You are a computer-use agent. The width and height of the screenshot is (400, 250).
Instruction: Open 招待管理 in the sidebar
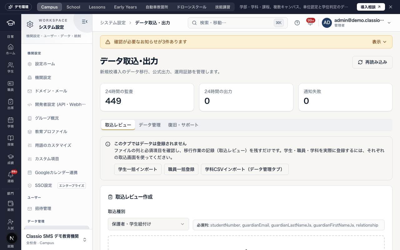pos(57,208)
